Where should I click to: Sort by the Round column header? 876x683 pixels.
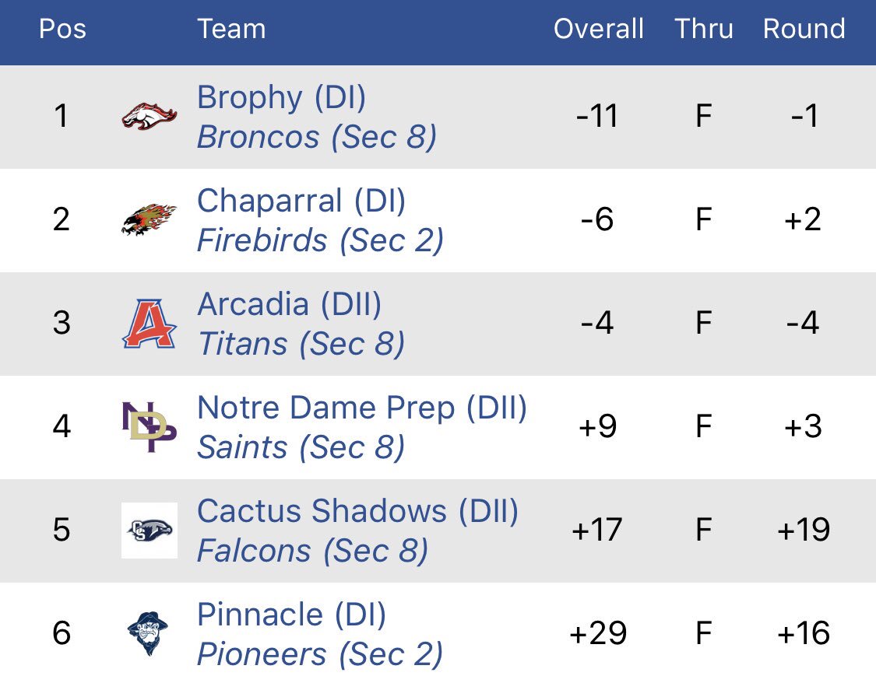[x=804, y=29]
